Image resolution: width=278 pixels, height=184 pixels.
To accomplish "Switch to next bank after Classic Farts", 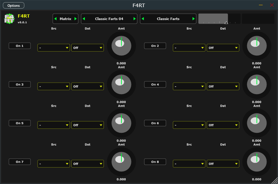I will (193, 19).
